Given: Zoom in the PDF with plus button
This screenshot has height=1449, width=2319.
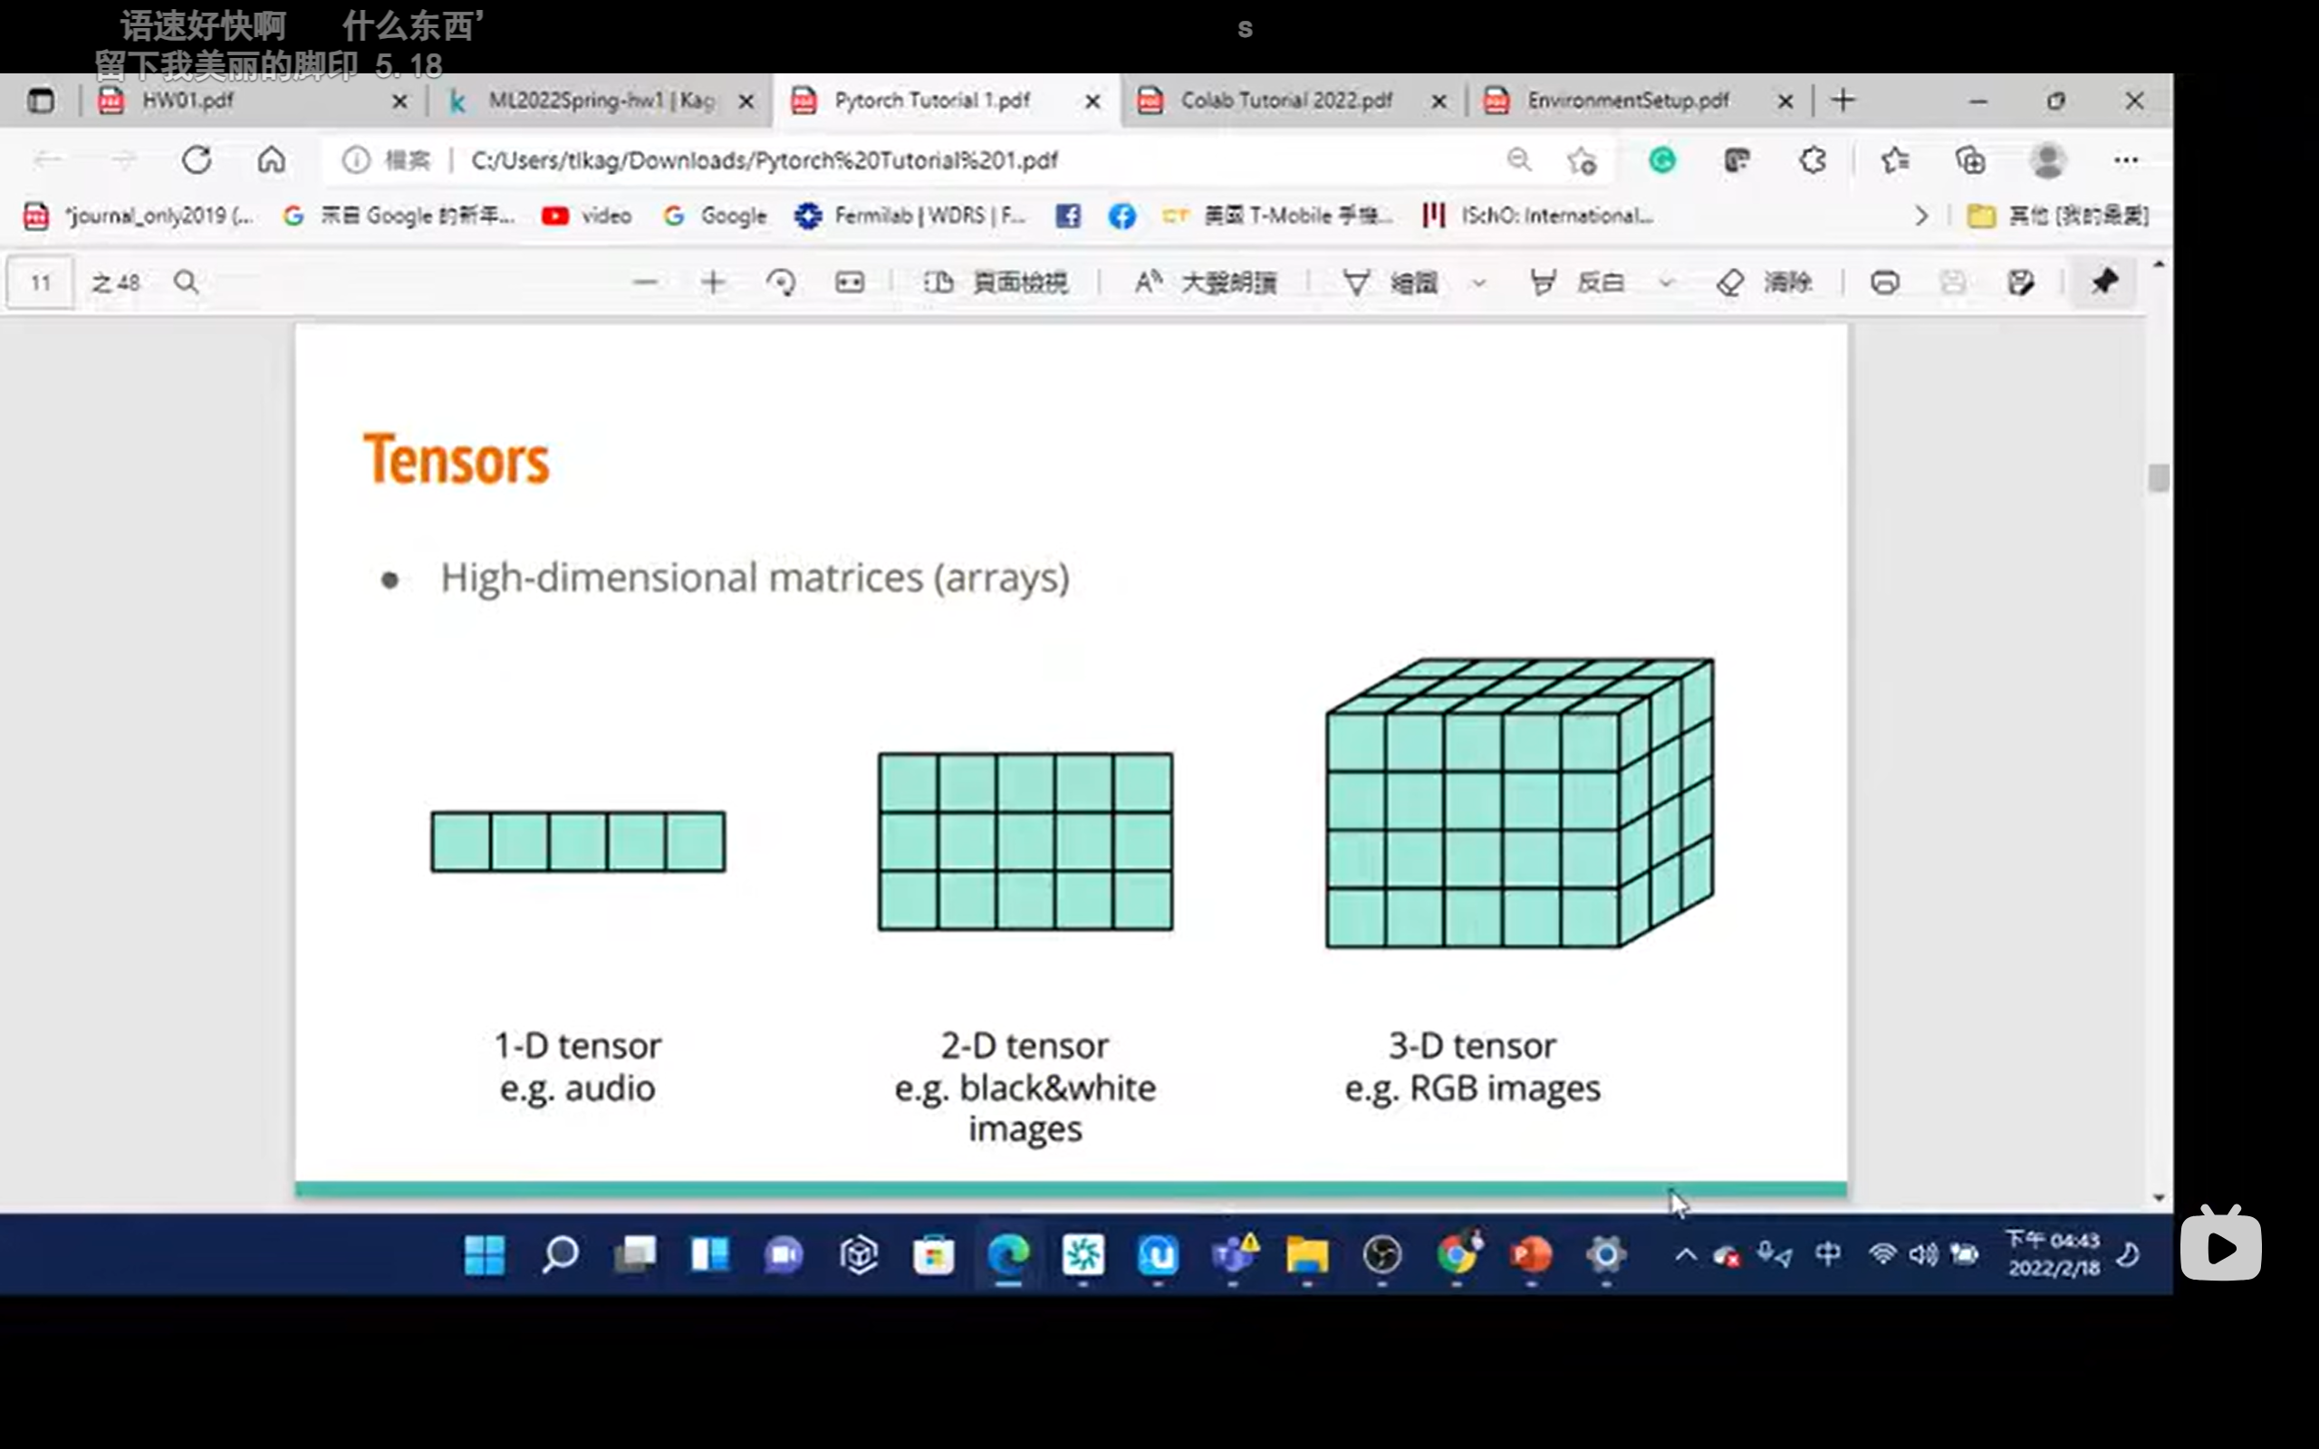Looking at the screenshot, I should 713,283.
